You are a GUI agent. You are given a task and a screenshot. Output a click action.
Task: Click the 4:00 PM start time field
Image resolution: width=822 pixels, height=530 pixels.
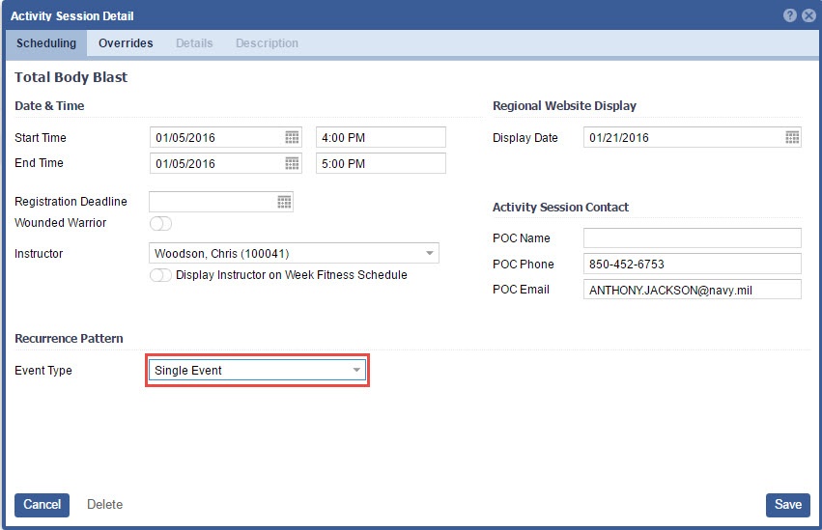[x=381, y=138]
